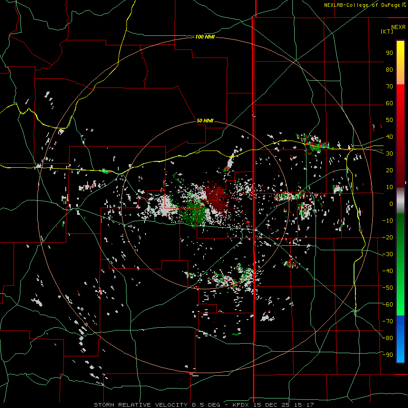This screenshot has width=408, height=408.
Task: Click the "15:17" timestamp in the caption
Action: click(304, 405)
